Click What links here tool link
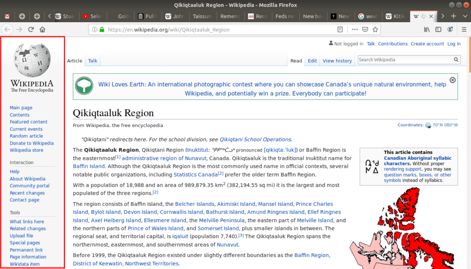The width and height of the screenshot is (471, 269). coord(27,222)
